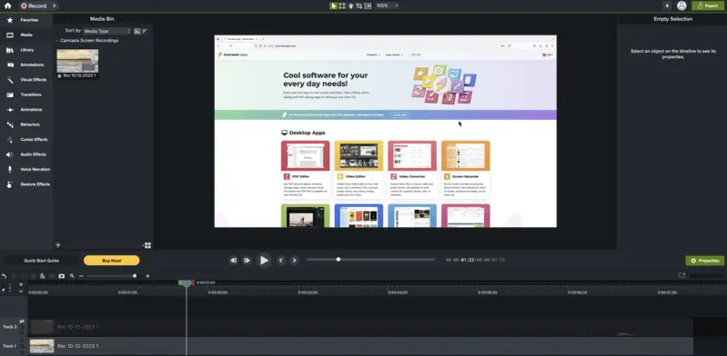Click the timeline toolbar lock-shaped icon
727x356 pixels.
(42, 276)
